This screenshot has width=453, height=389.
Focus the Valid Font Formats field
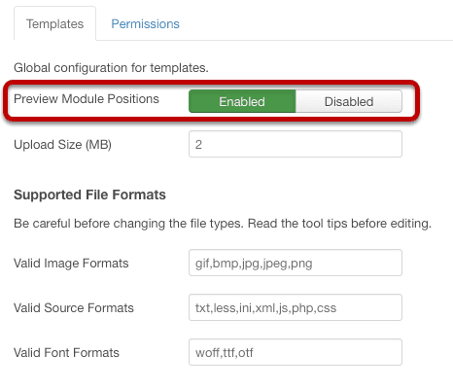[296, 352]
